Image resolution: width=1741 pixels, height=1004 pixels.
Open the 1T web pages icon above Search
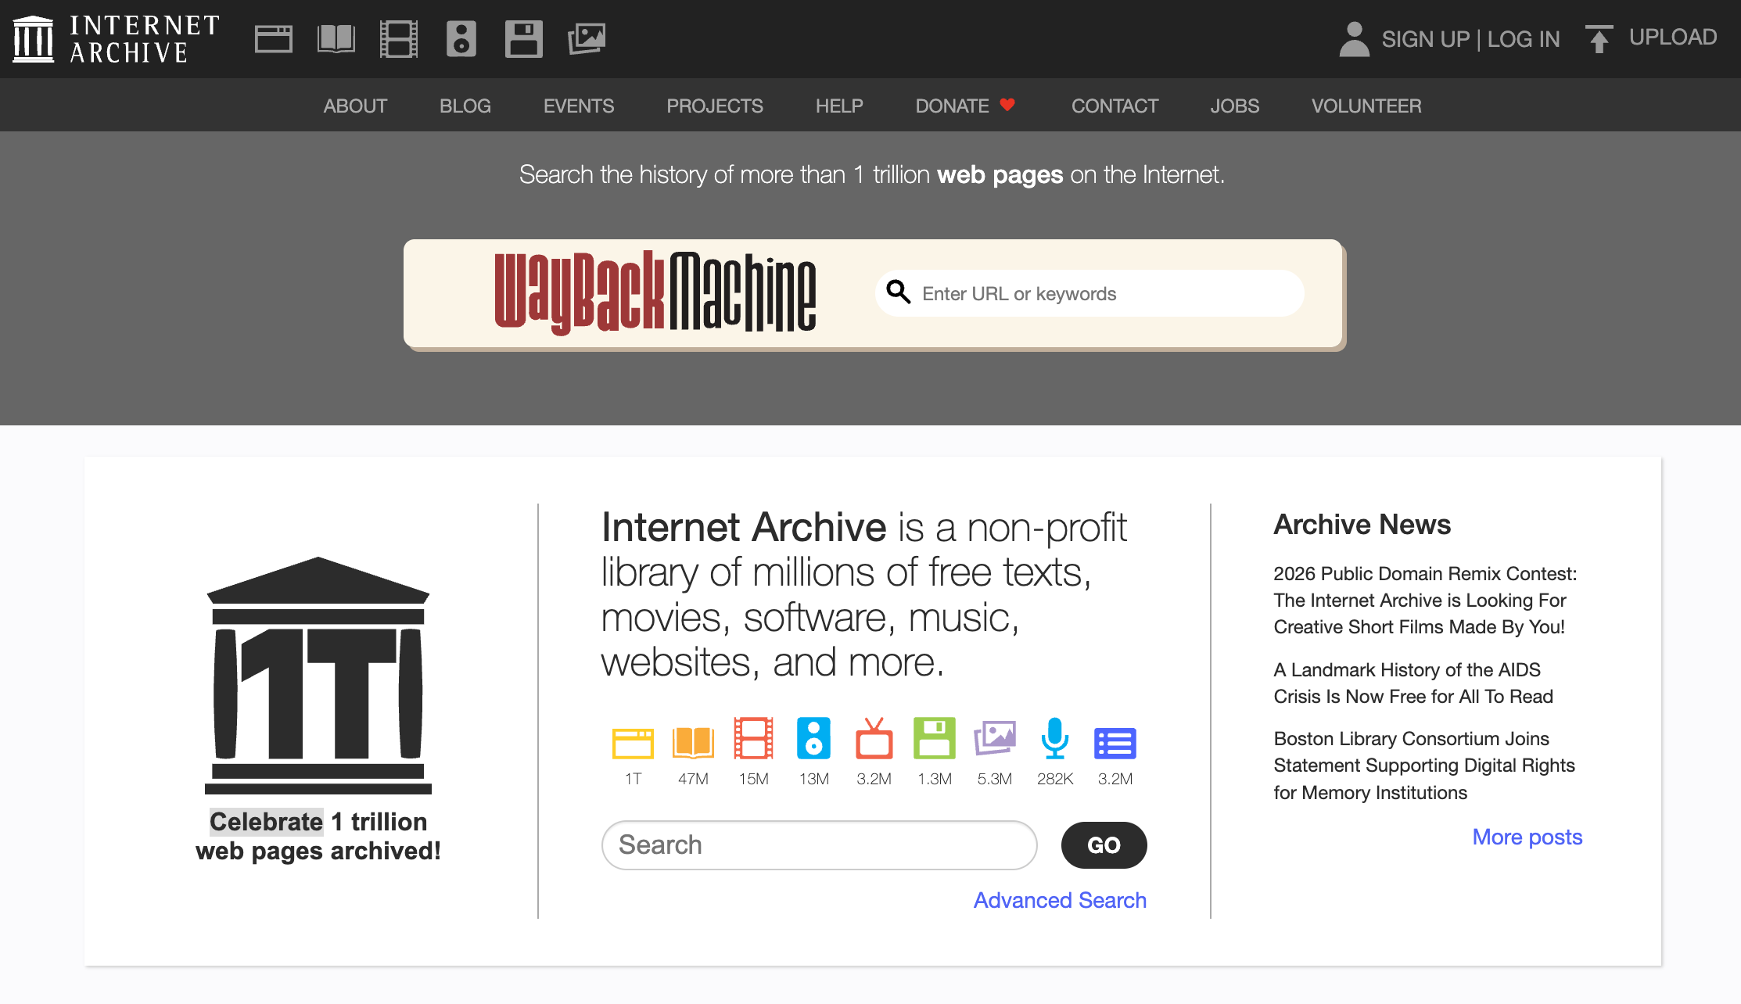(x=633, y=741)
